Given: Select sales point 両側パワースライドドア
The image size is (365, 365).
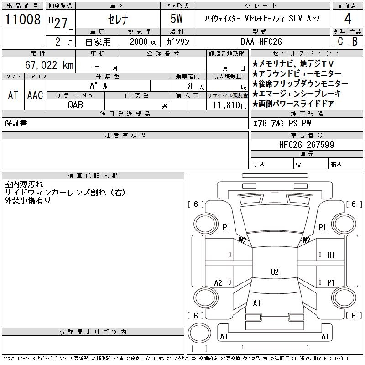Looking at the screenshot, I should (293, 104).
